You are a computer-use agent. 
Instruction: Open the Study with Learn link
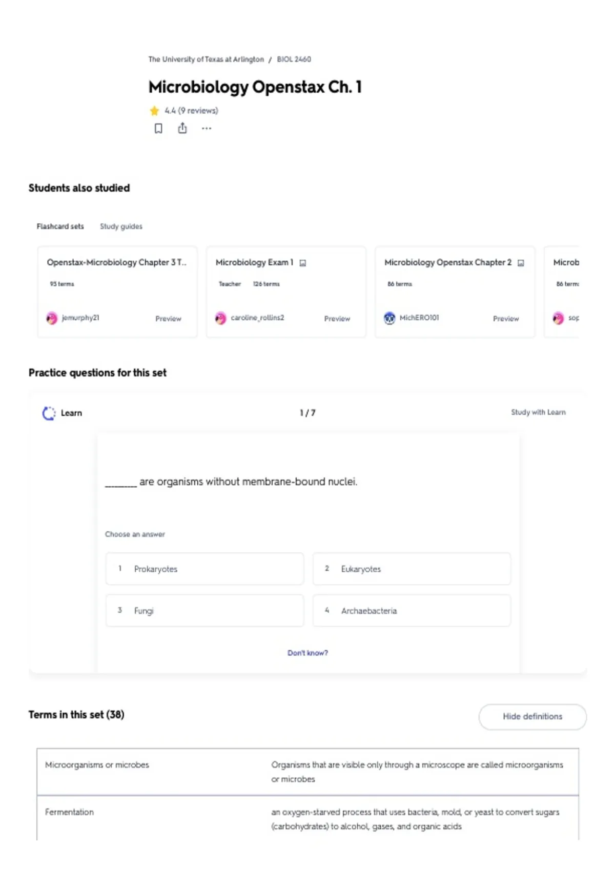click(538, 412)
